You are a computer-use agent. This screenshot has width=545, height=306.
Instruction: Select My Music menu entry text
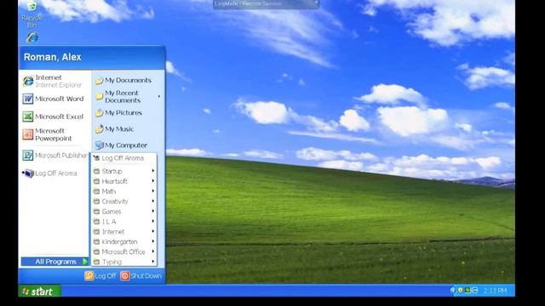[x=119, y=129]
